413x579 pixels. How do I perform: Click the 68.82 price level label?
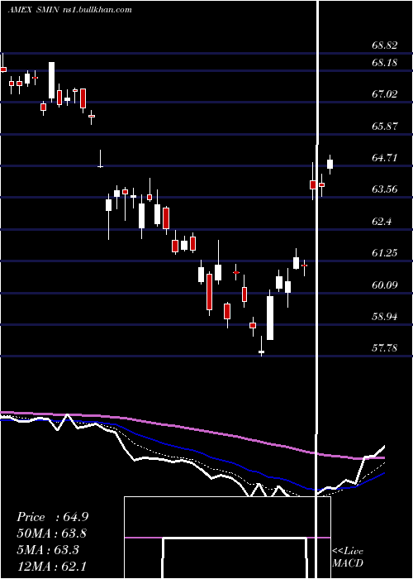(385, 45)
